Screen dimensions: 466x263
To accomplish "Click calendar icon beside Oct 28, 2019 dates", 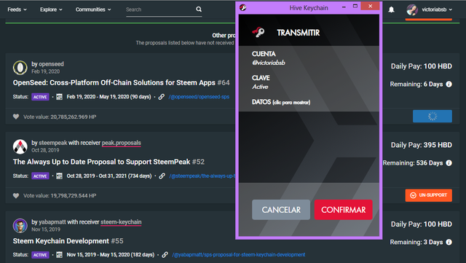I will (x=60, y=176).
